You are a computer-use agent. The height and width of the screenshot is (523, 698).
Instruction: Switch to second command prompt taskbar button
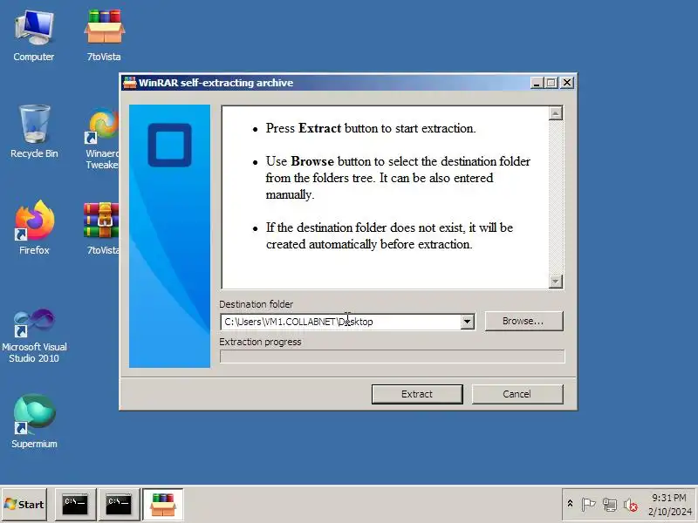click(x=119, y=505)
